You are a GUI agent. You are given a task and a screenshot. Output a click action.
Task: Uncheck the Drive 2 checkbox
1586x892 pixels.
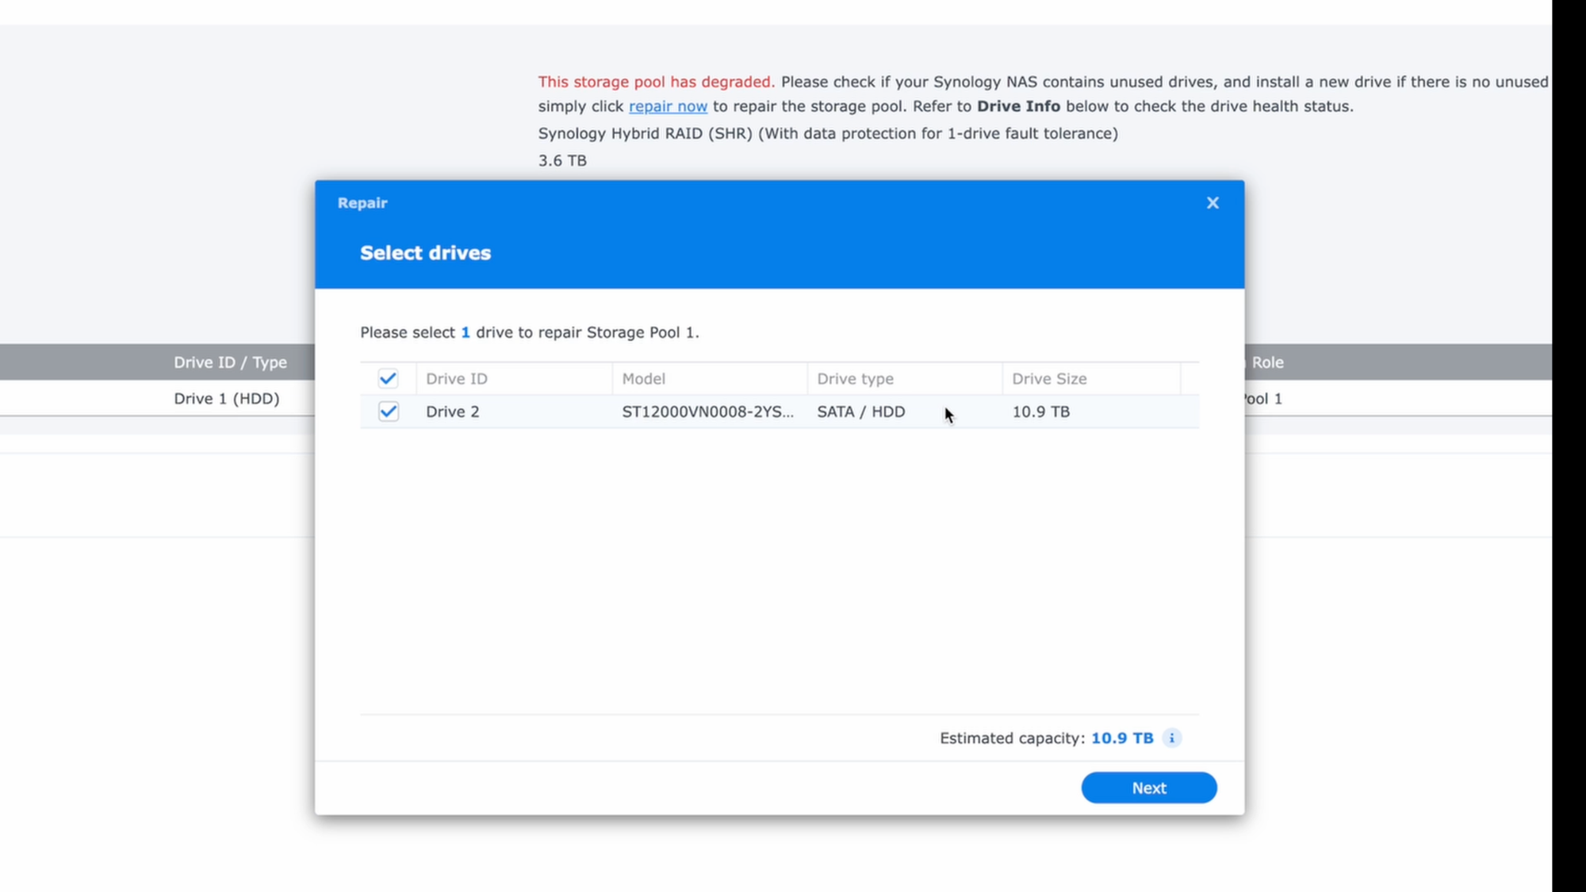click(388, 412)
